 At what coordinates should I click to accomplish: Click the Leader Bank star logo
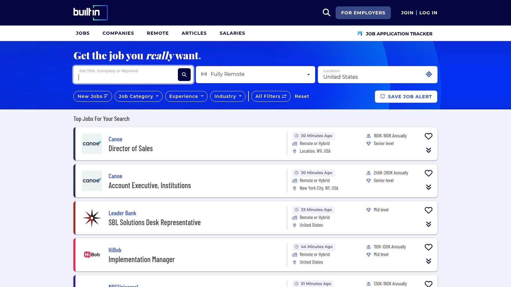92,218
